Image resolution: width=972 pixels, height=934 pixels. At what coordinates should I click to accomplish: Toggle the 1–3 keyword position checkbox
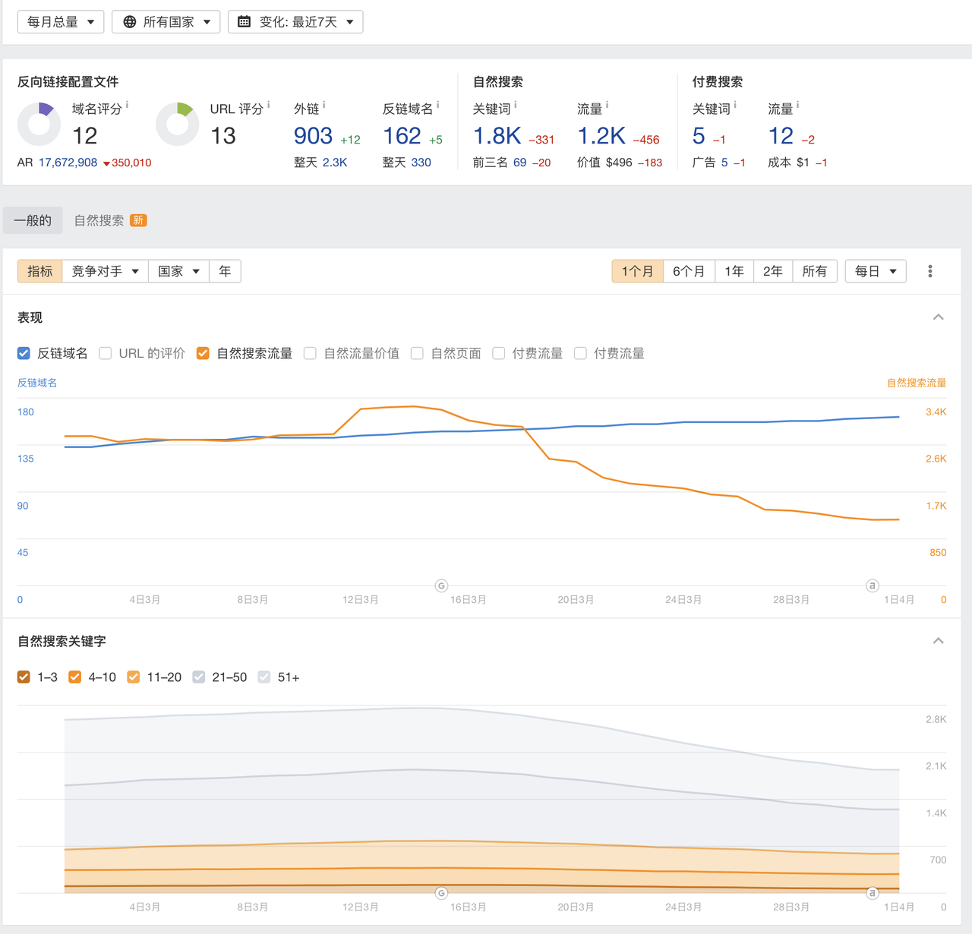click(x=24, y=677)
